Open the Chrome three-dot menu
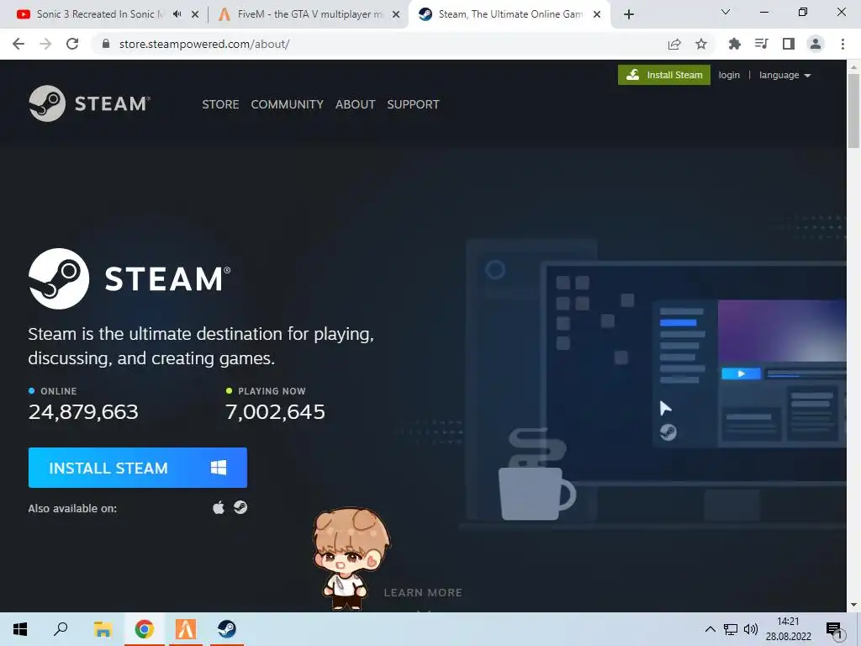861x646 pixels. [843, 44]
